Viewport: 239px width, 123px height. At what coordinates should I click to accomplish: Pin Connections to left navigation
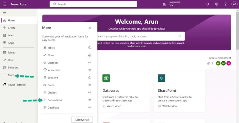(89, 100)
